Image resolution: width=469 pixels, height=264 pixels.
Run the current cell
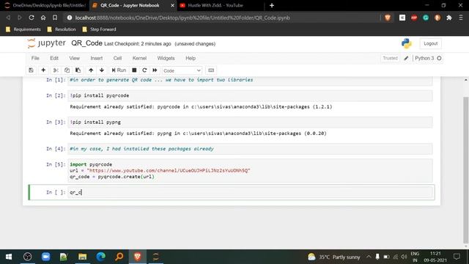coord(119,70)
